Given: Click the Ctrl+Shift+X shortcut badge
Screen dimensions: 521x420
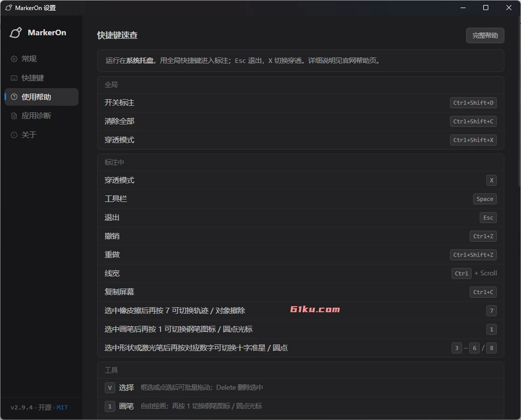Looking at the screenshot, I should tap(473, 140).
